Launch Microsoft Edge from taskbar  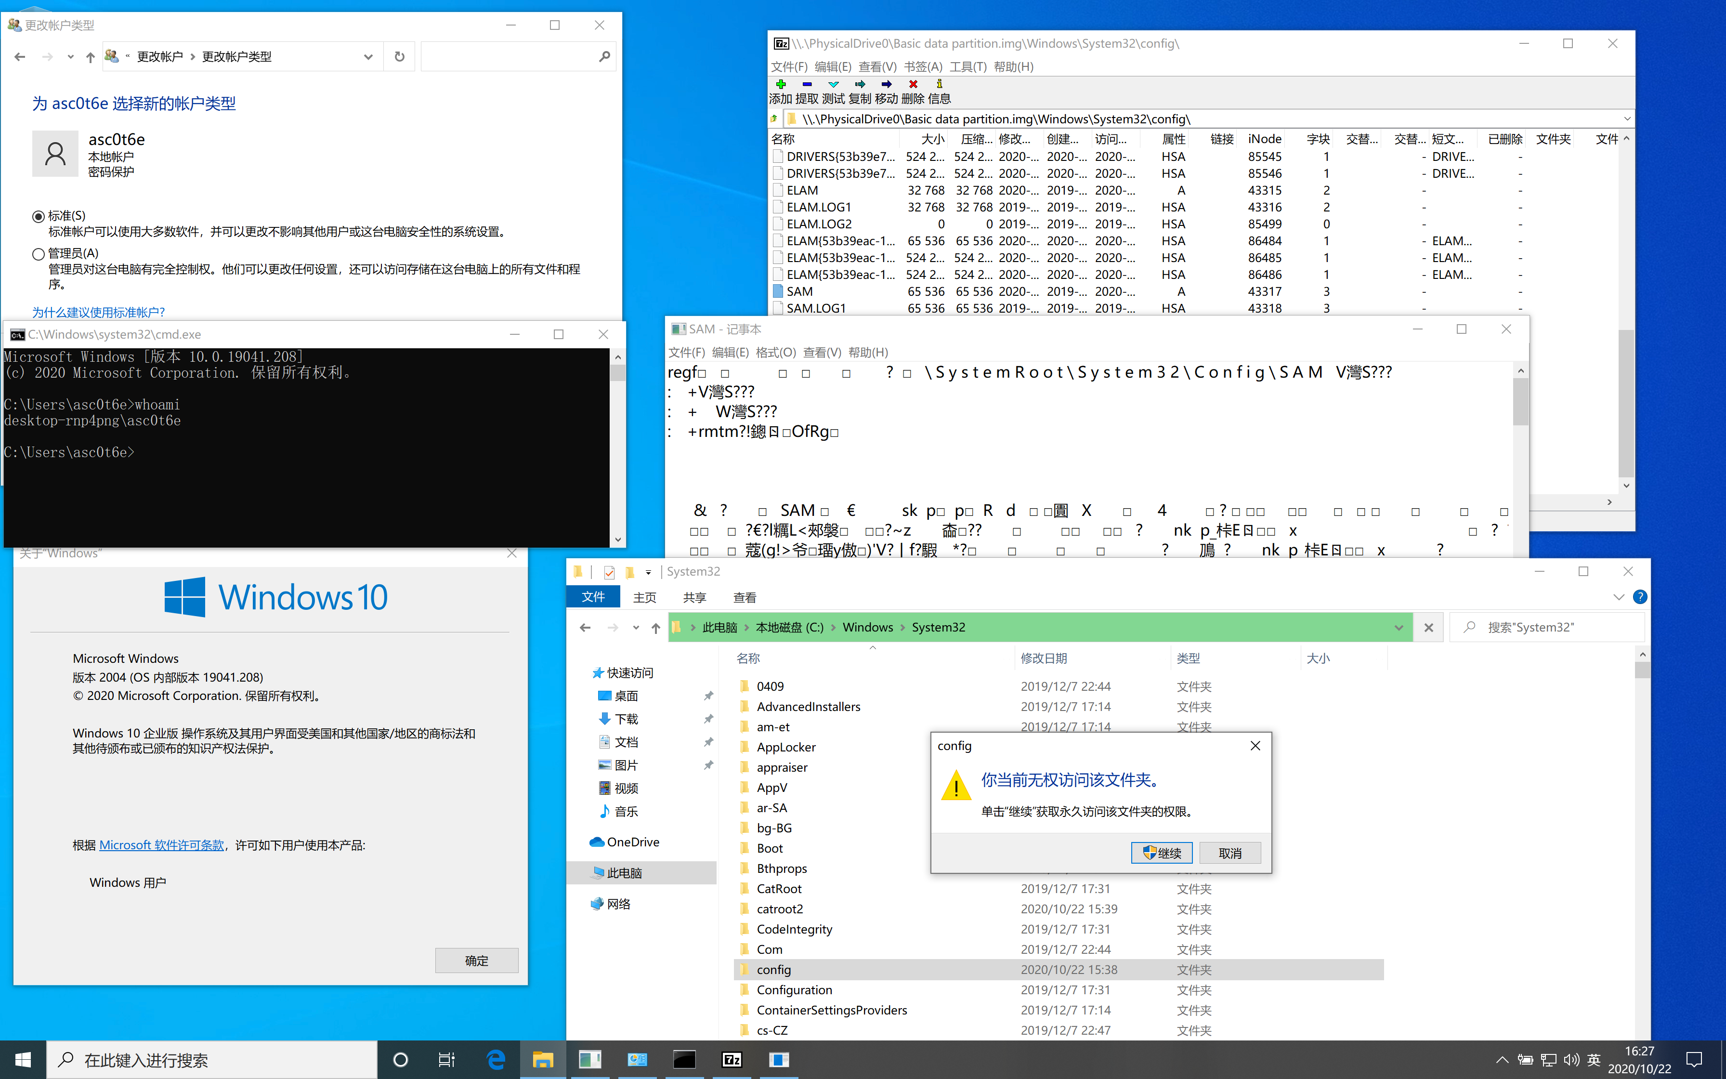(495, 1060)
